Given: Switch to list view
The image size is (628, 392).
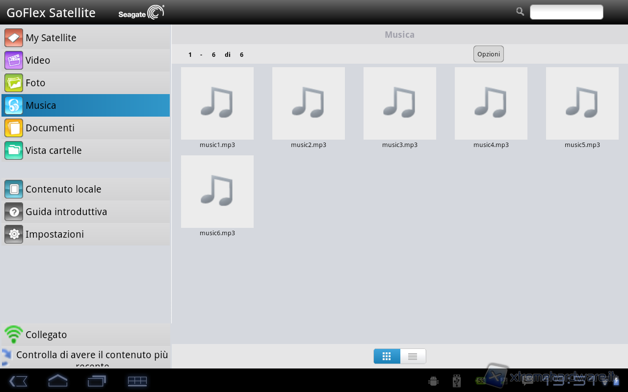Looking at the screenshot, I should click(x=413, y=356).
